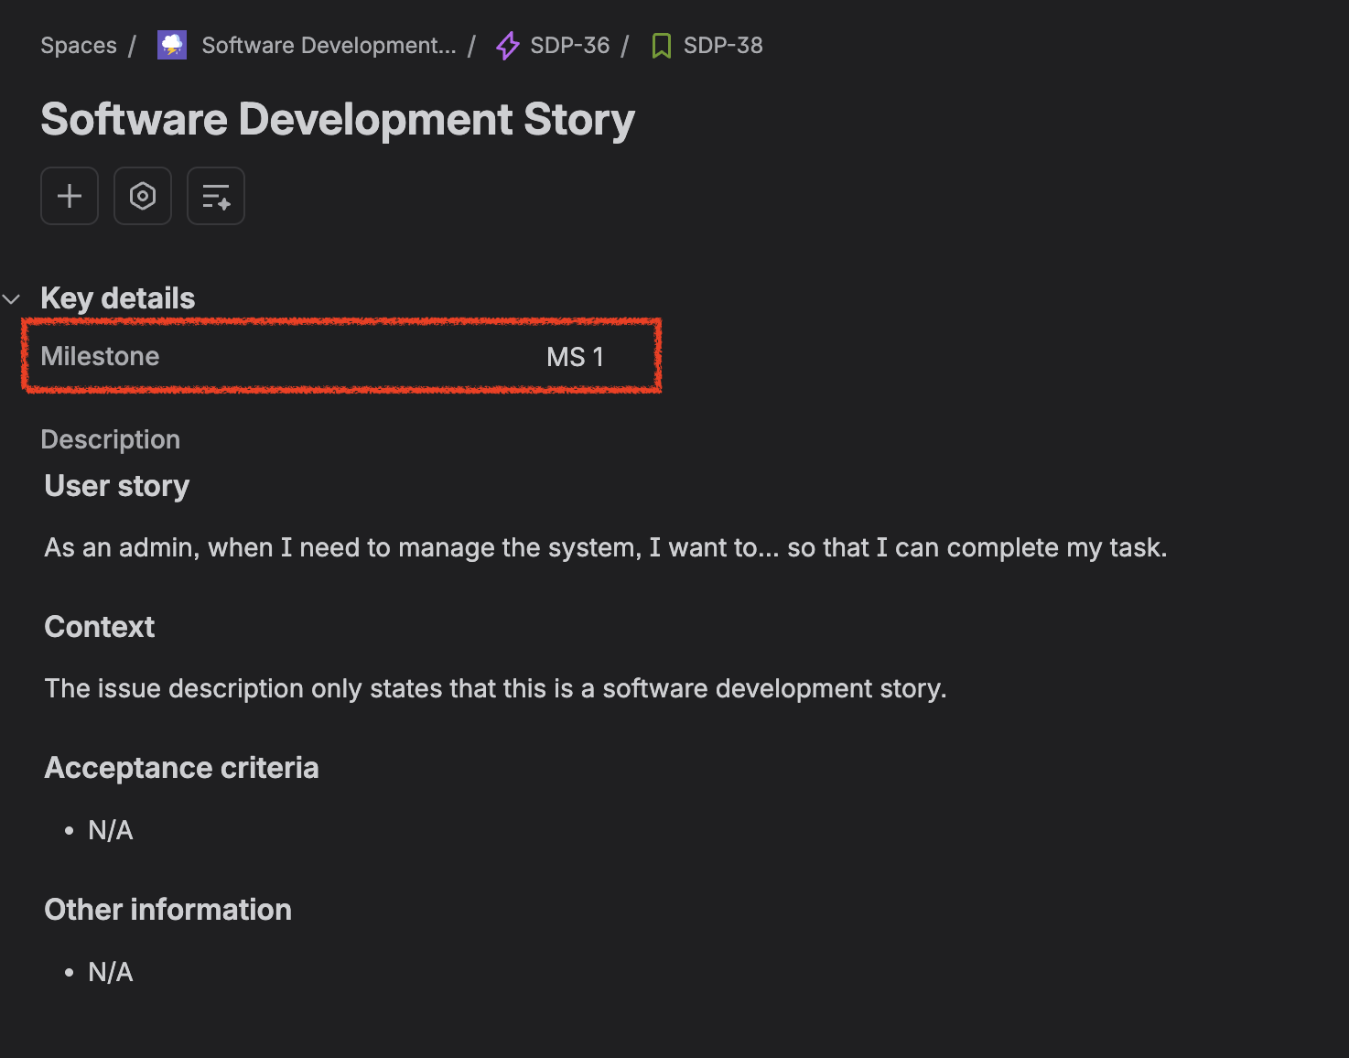Viewport: 1349px width, 1058px height.
Task: Click the Milestone field label
Action: tap(100, 356)
